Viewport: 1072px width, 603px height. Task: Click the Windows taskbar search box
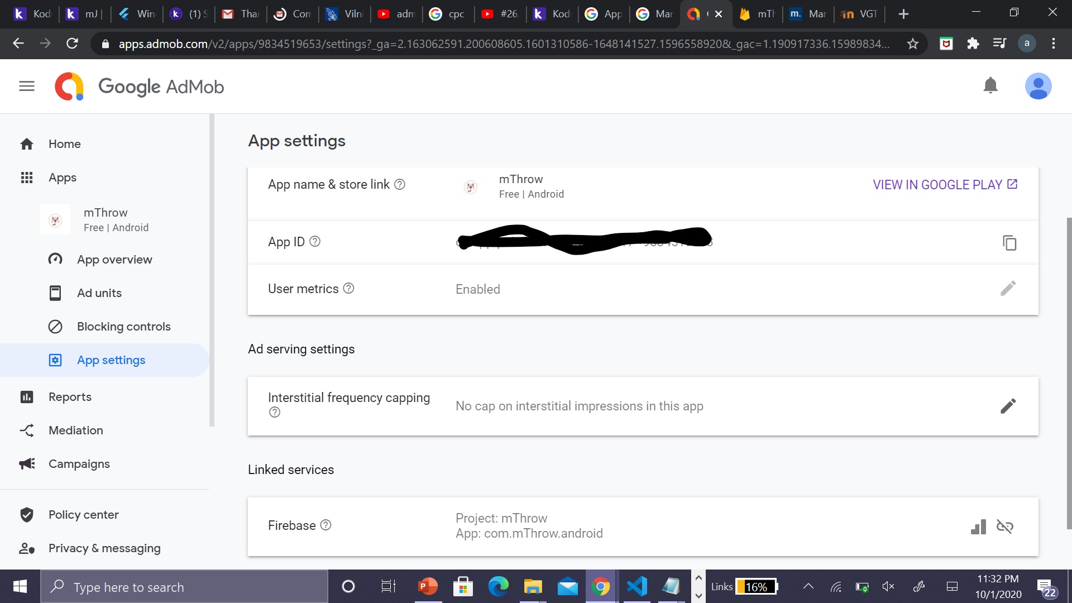pyautogui.click(x=184, y=587)
